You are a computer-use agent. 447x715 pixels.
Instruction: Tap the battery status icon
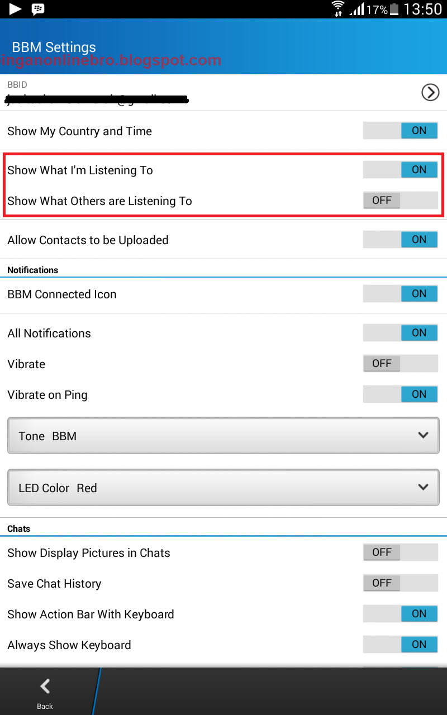pyautogui.click(x=394, y=9)
